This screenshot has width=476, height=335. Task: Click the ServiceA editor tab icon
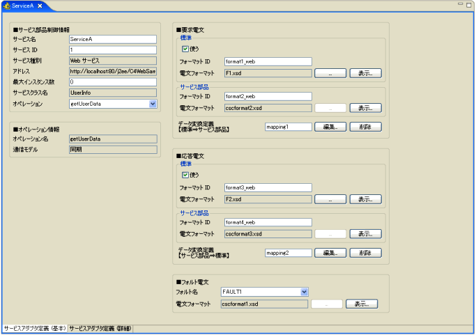coord(7,6)
